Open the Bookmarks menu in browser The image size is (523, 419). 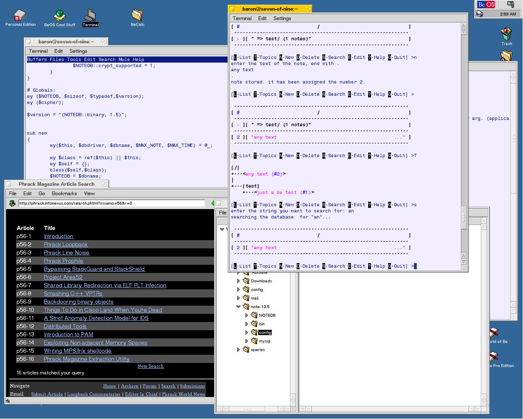pos(64,194)
